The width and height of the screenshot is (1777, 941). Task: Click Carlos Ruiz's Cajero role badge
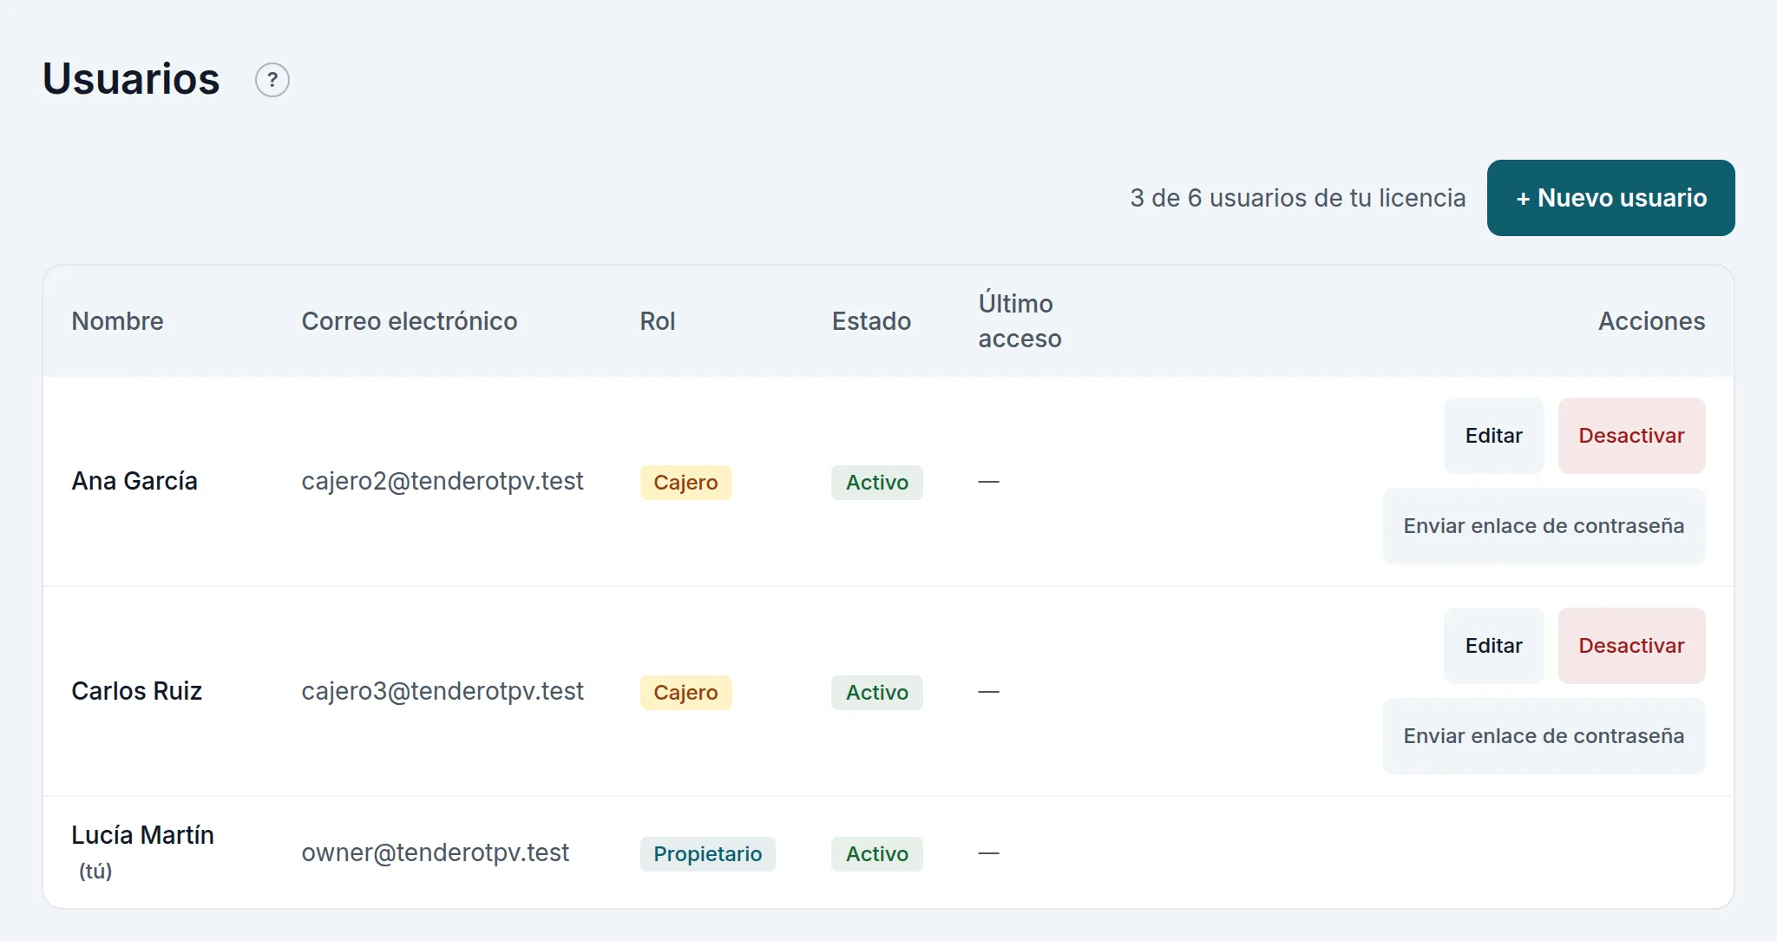tap(685, 693)
